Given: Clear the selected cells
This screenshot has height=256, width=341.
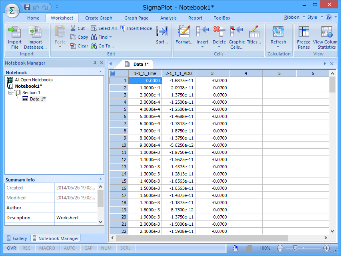Looking at the screenshot, I should 79,46.
